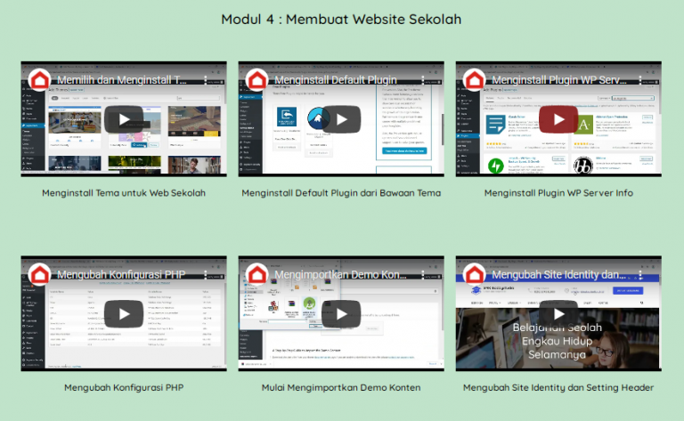Click the 'Mengimportkan Demo Kon...' video title

pyautogui.click(x=339, y=274)
